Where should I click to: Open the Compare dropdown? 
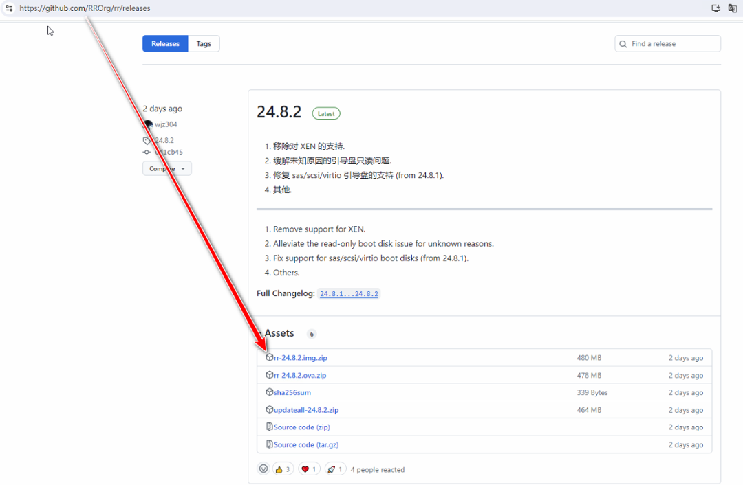tap(167, 169)
